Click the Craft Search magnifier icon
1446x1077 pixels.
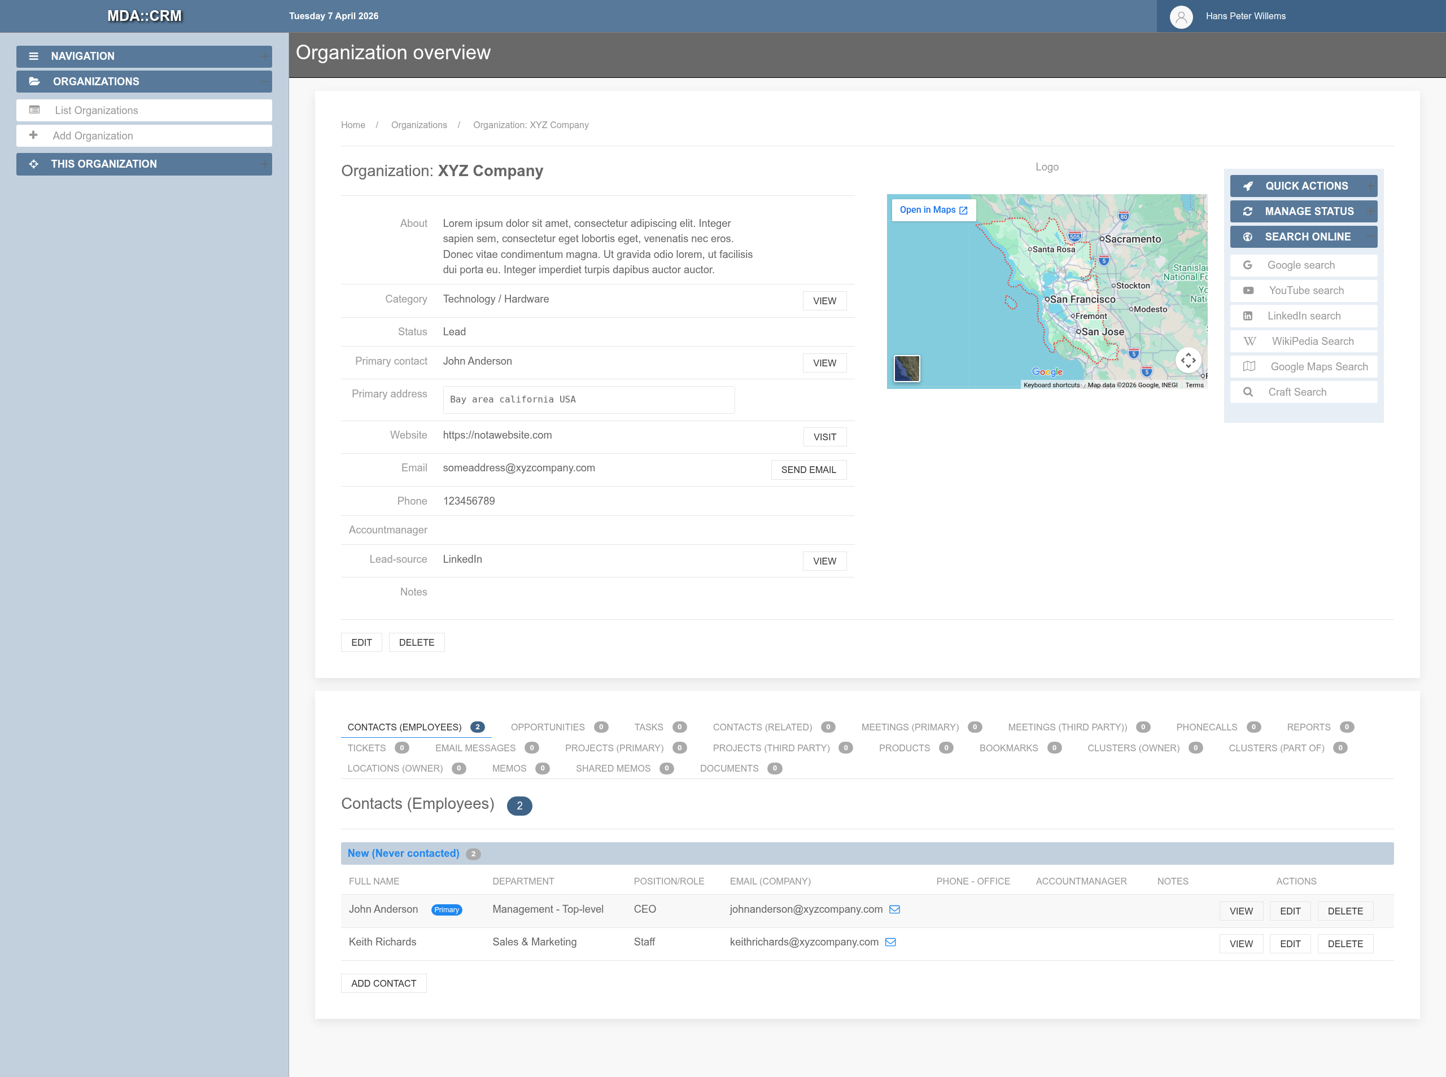[x=1248, y=392]
